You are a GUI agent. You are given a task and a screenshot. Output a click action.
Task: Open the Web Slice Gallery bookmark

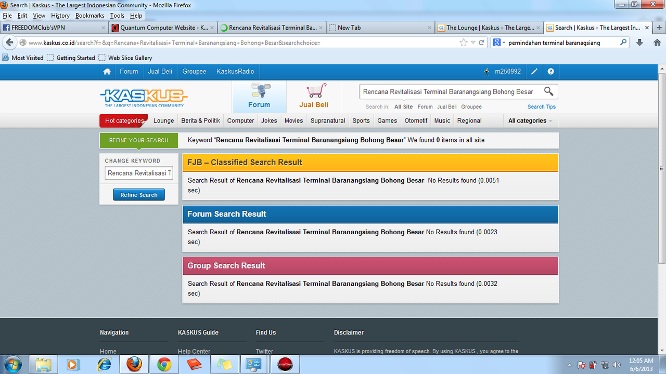(x=125, y=58)
